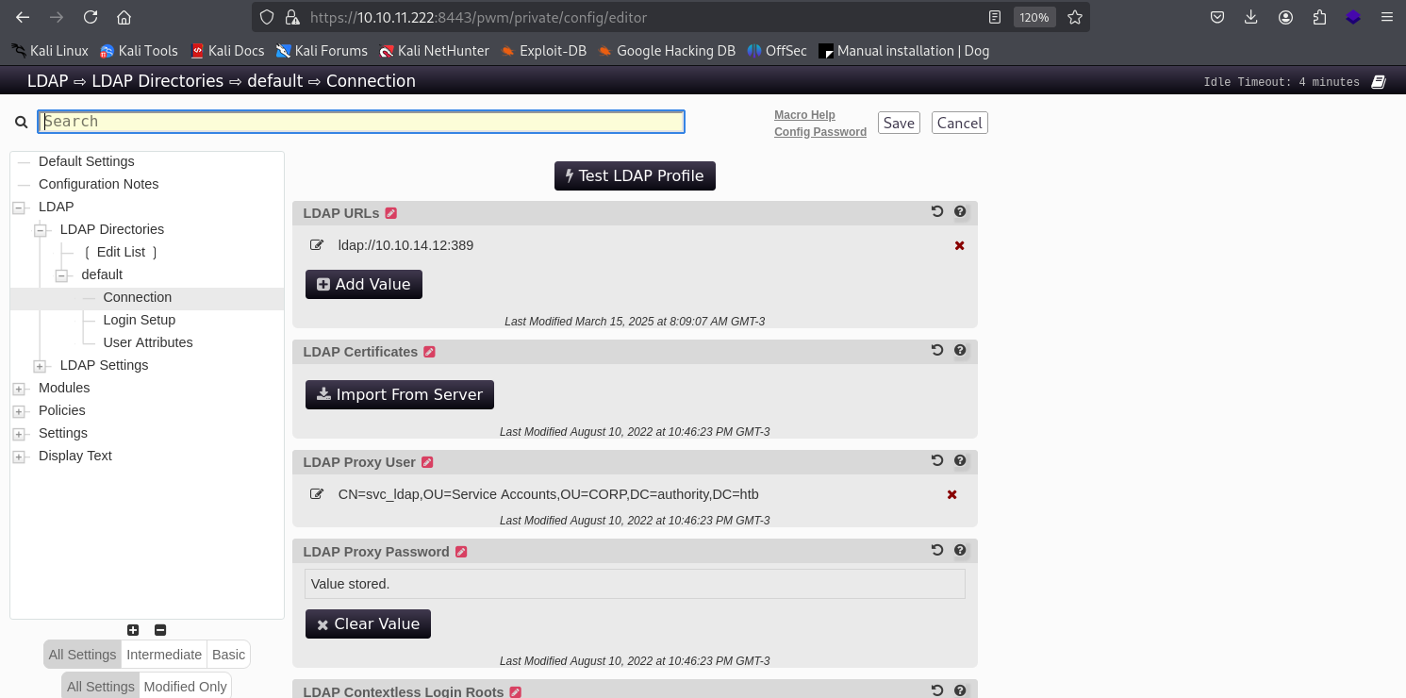Reload the page with the refresh icon

click(90, 17)
